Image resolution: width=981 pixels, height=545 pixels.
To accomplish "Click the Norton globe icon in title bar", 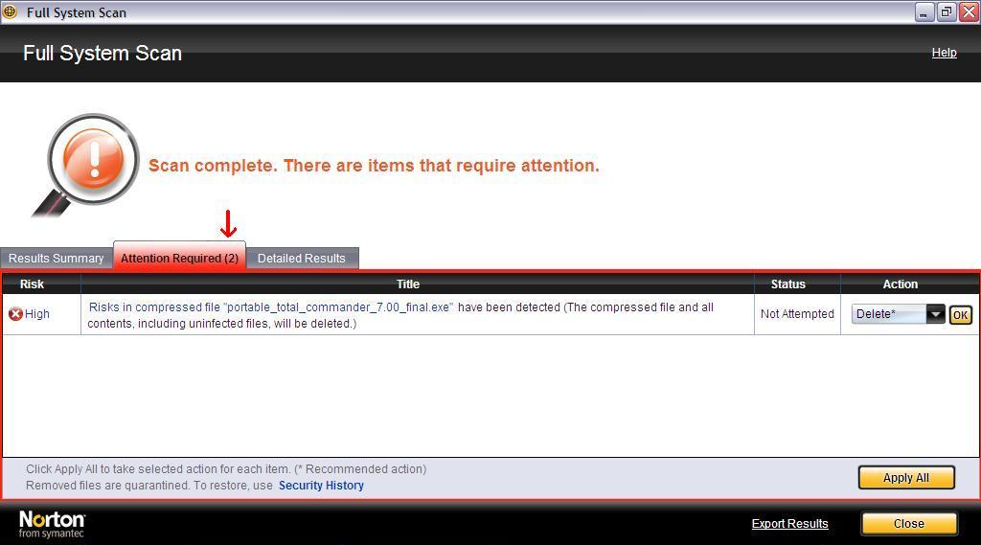I will [10, 11].
